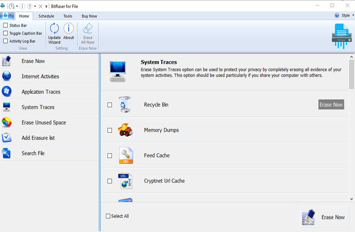The width and height of the screenshot is (355, 232).
Task: Select Erase Now in the sidebar
Action: point(50,61)
